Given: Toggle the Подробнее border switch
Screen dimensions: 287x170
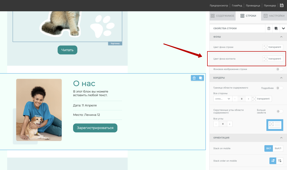Looking at the screenshot, I should [279, 88].
